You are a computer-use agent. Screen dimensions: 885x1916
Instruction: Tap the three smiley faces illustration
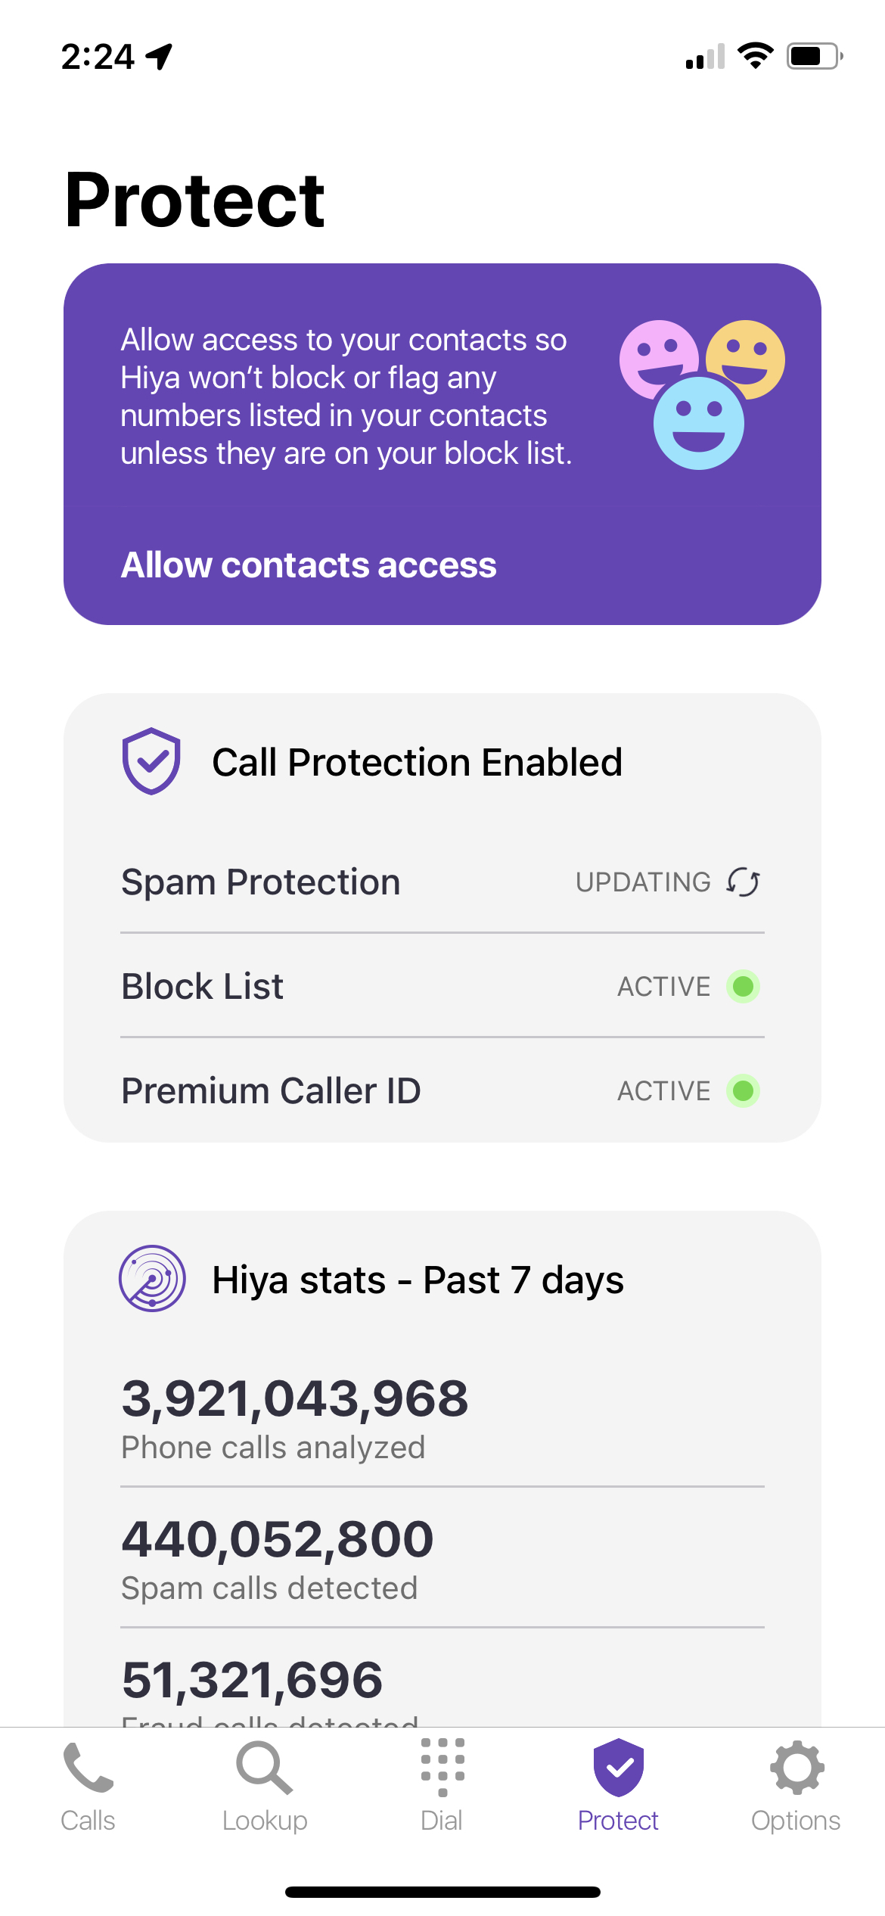point(701,393)
